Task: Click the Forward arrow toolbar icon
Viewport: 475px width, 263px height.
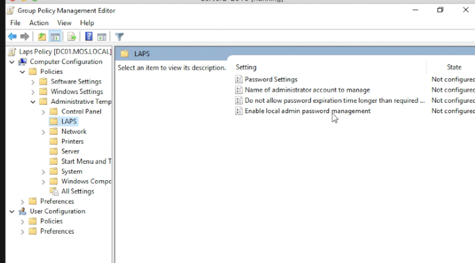Action: (25, 37)
